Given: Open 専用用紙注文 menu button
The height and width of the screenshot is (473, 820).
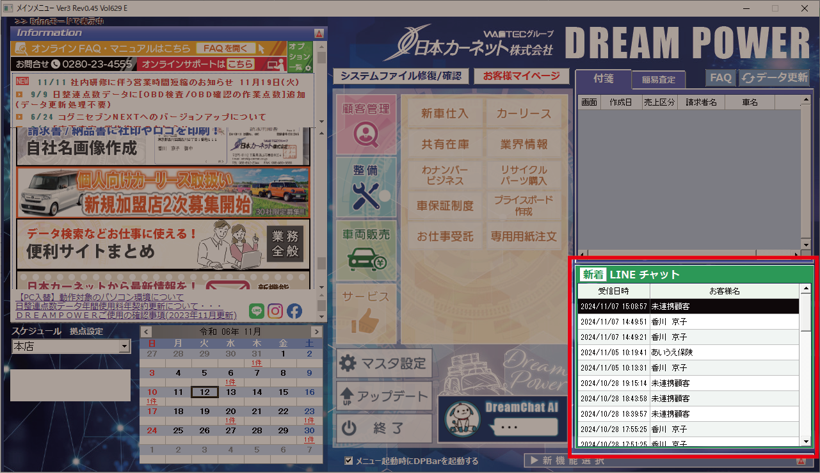Looking at the screenshot, I should coord(524,237).
